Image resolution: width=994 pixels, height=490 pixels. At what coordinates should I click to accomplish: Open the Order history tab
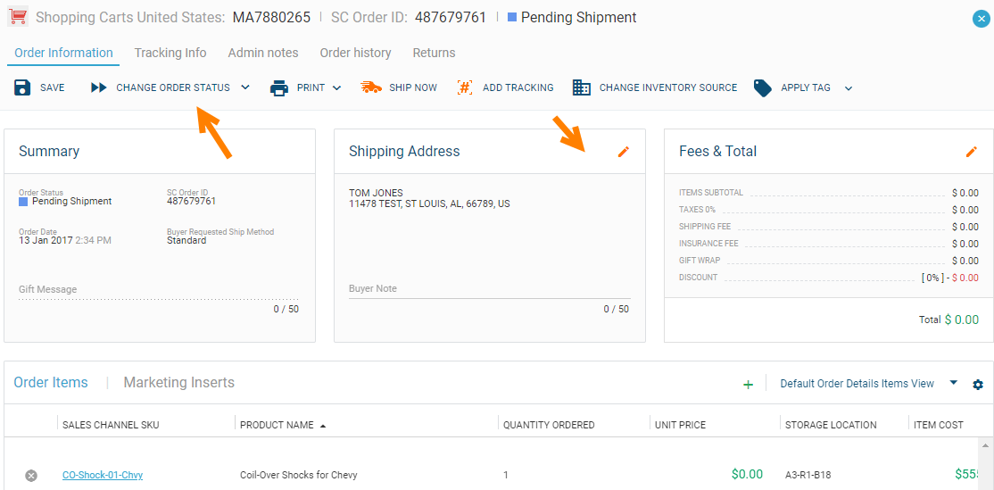356,53
